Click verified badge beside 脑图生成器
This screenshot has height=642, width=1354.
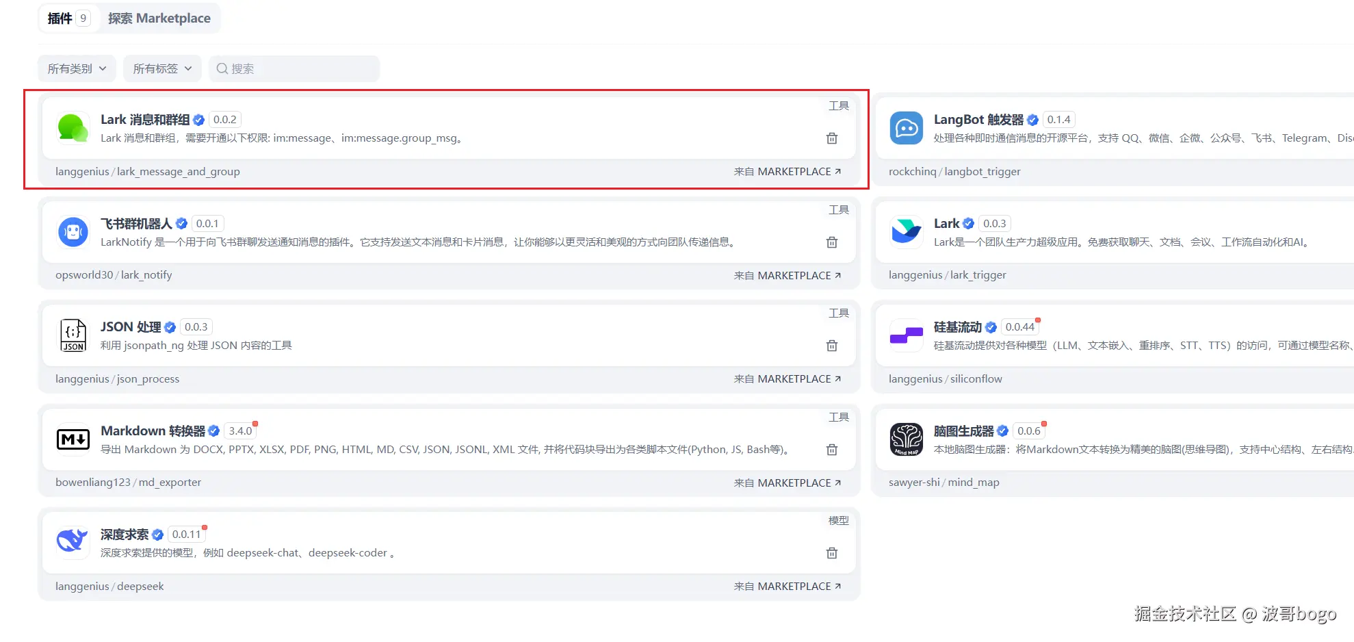1003,431
